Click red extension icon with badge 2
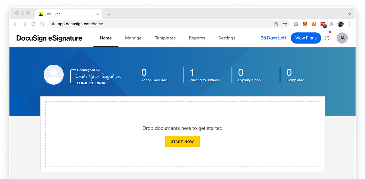The width and height of the screenshot is (365, 179). pyautogui.click(x=323, y=24)
